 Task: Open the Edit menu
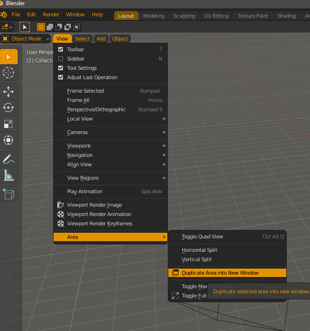(32, 14)
